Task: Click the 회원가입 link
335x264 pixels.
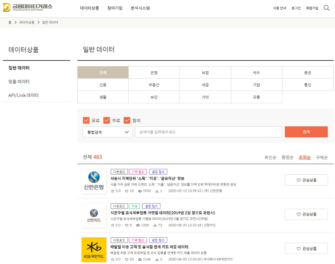Action: click(x=312, y=8)
